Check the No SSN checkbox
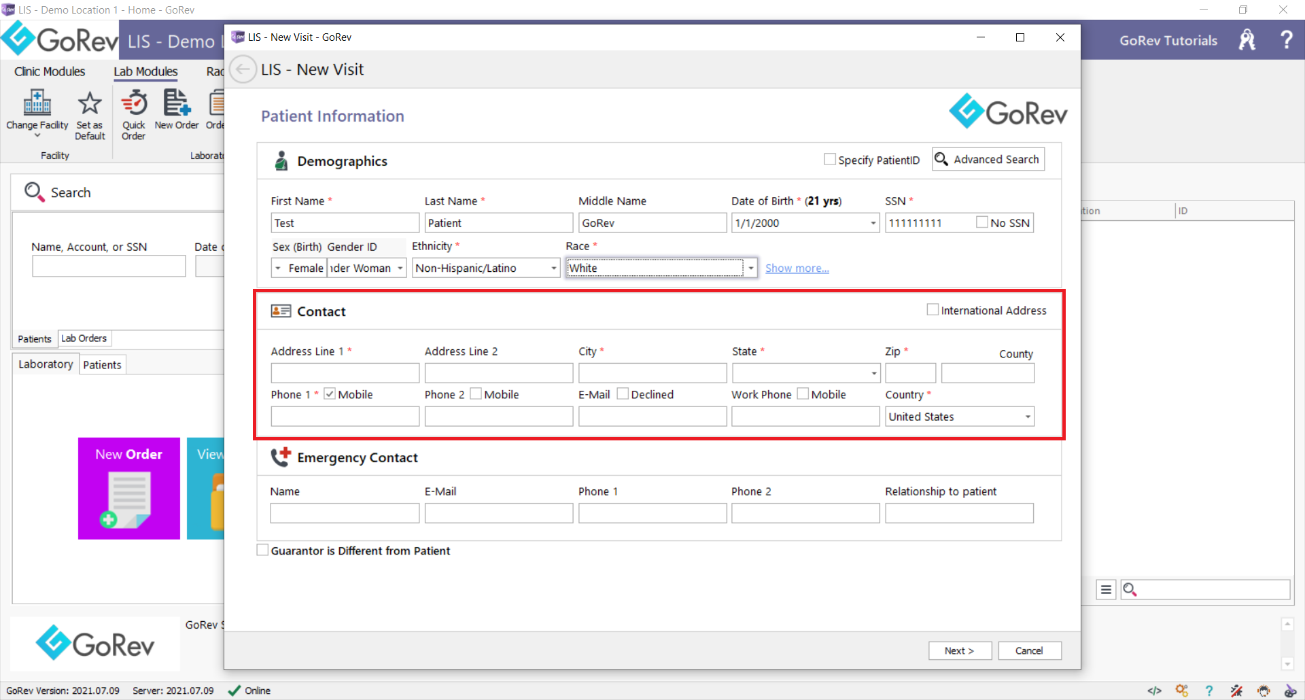This screenshot has width=1305, height=700. coord(982,222)
